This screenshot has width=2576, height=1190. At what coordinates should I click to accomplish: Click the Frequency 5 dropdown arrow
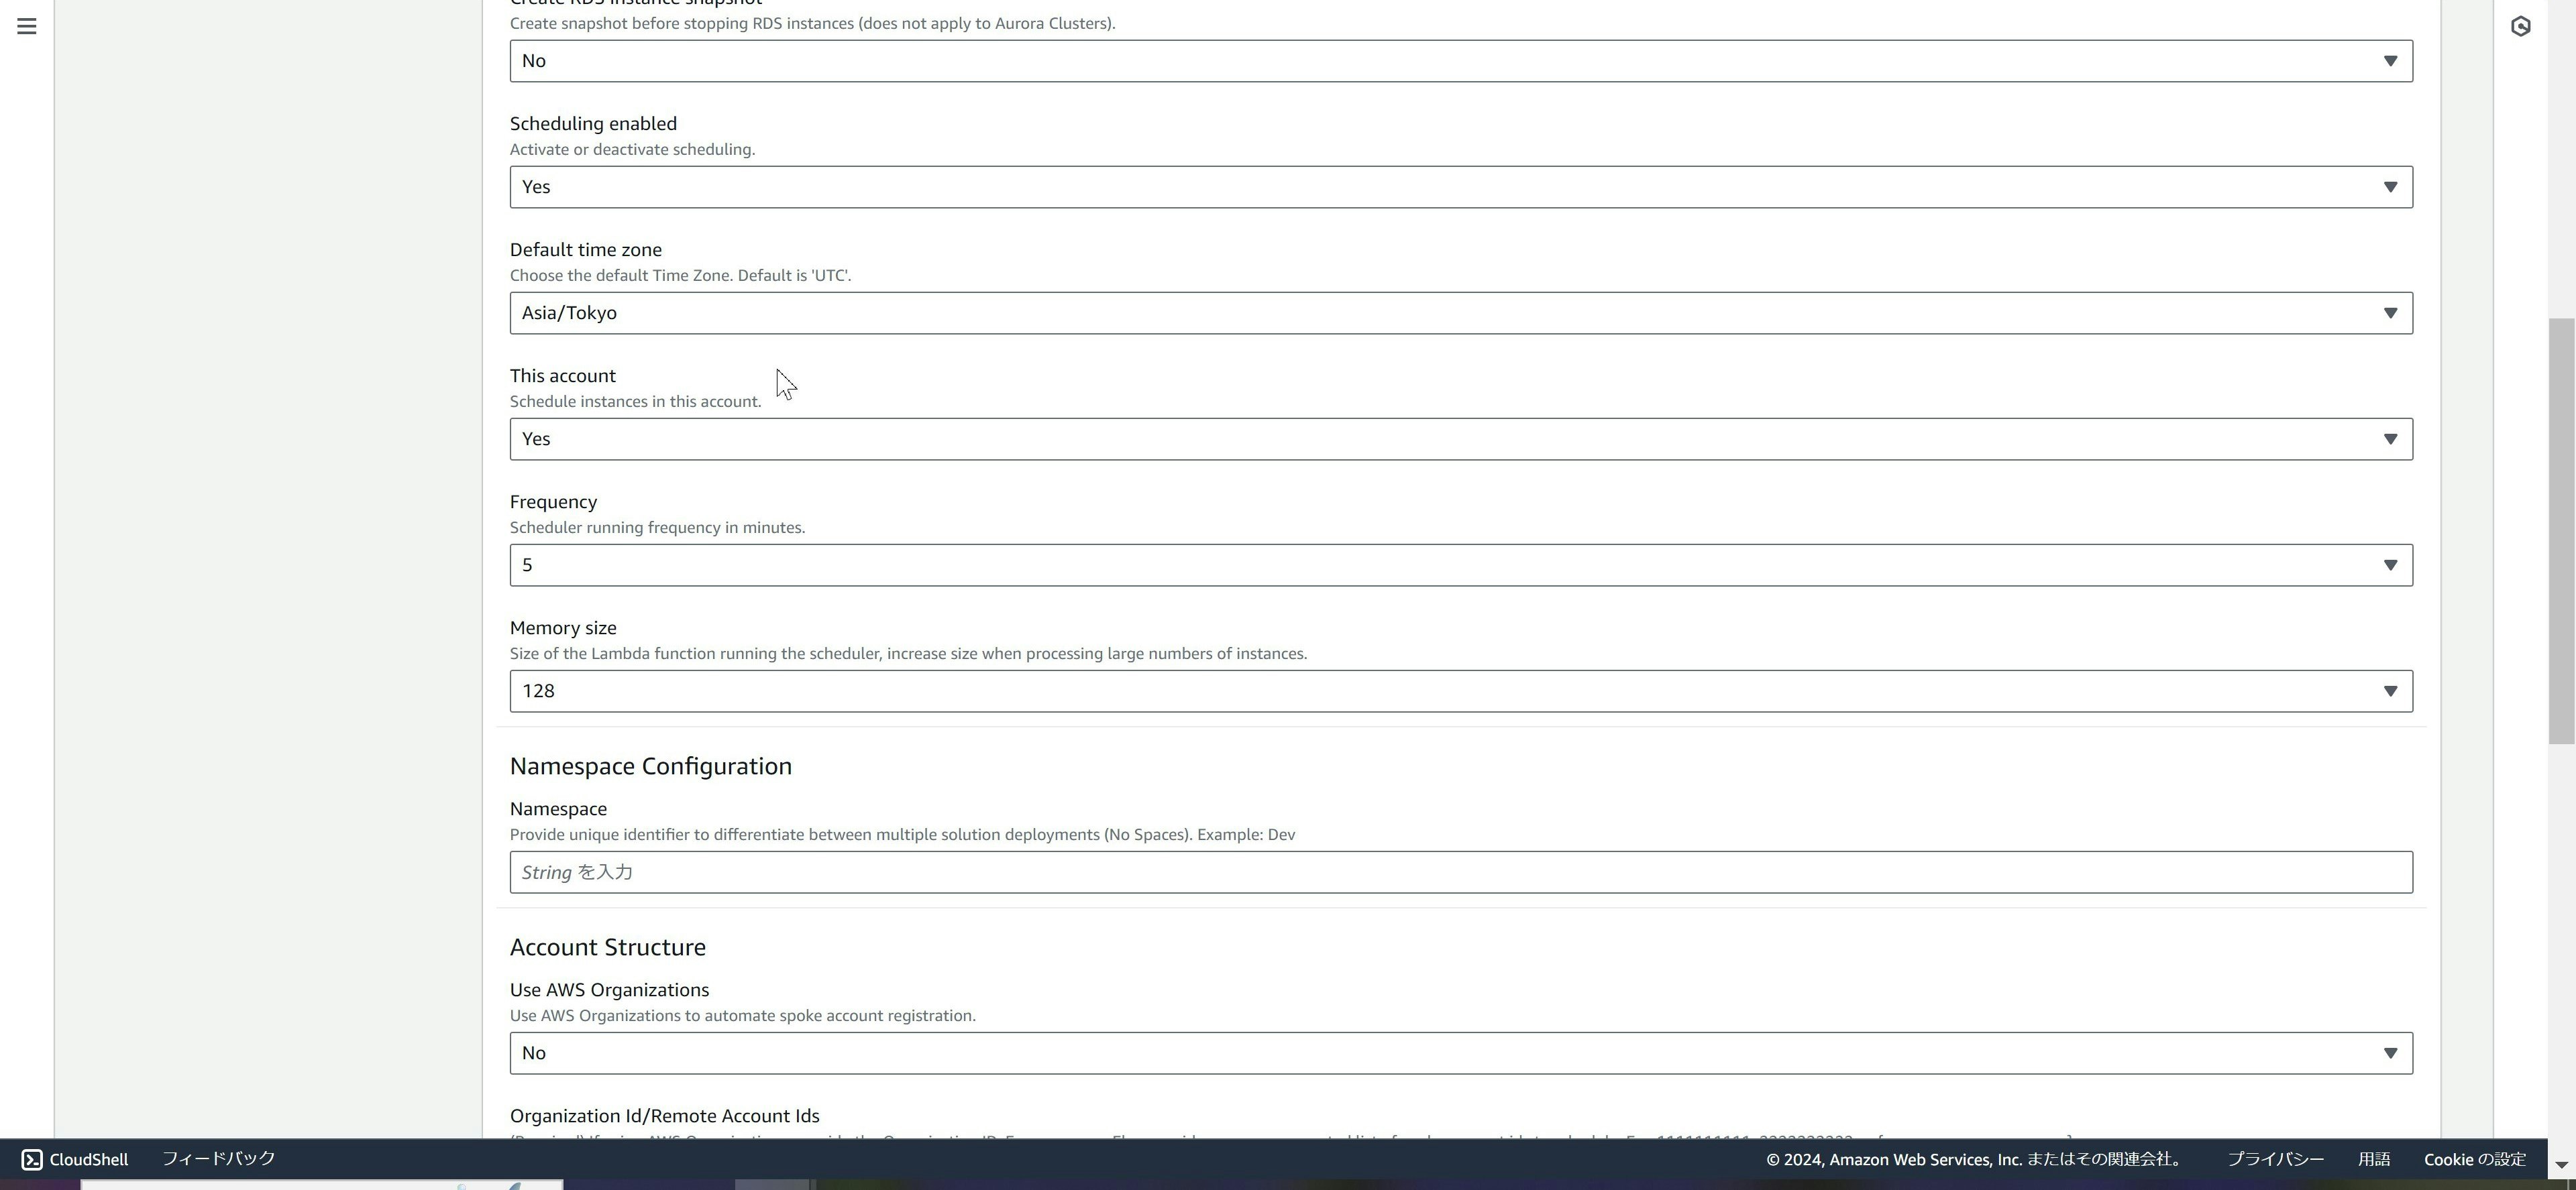coord(2390,564)
